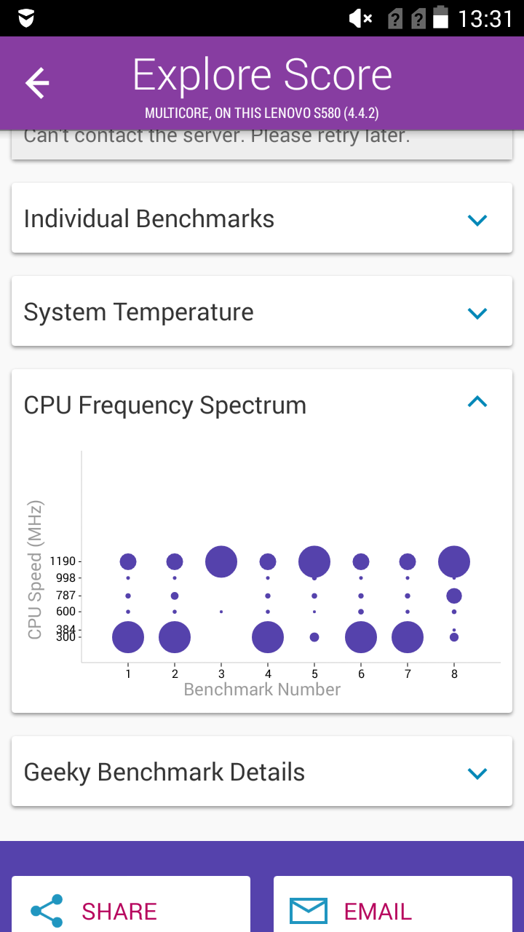
Task: Expand Individual Benchmarks chevron
Action: [x=477, y=219]
